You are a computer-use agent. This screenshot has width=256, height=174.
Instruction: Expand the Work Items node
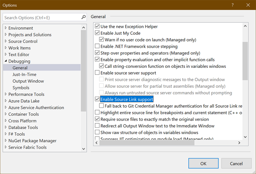point(6,48)
